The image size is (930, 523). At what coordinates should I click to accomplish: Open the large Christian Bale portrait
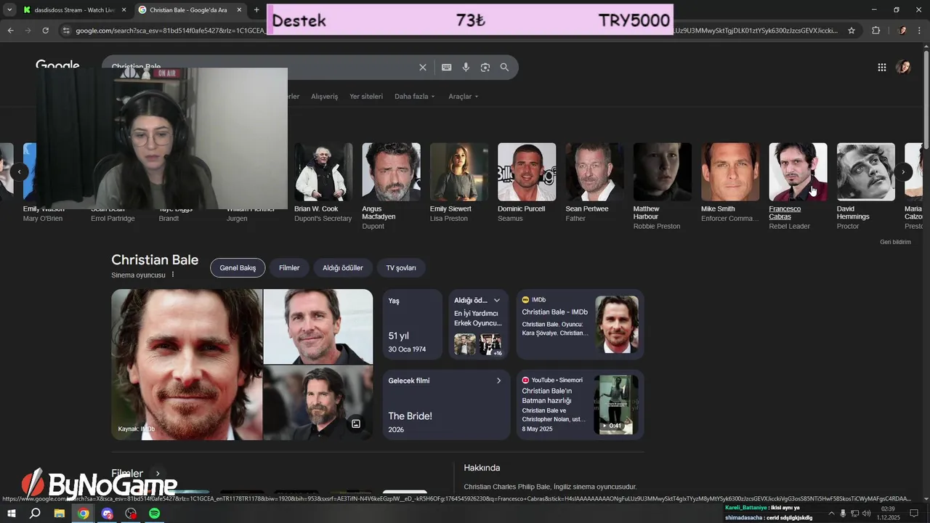pos(187,365)
